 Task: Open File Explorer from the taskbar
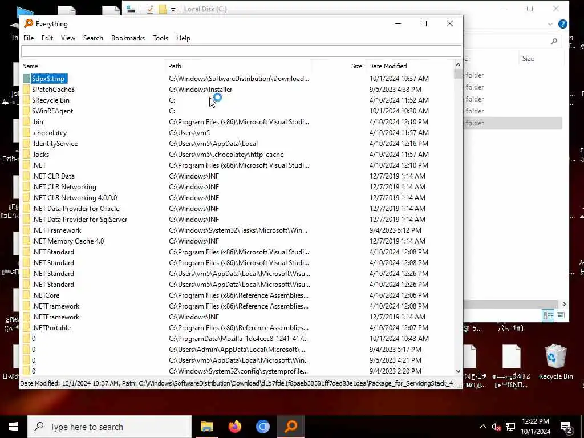point(206,427)
